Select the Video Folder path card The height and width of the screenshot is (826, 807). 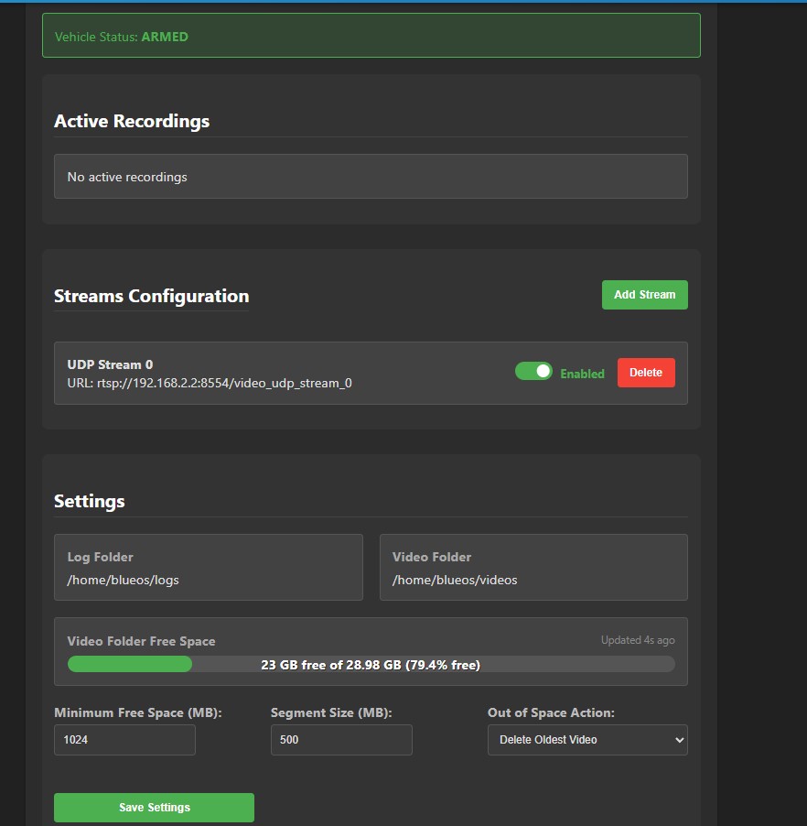coord(533,568)
